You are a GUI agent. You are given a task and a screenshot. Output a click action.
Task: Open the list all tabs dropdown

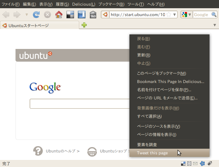(215, 25)
